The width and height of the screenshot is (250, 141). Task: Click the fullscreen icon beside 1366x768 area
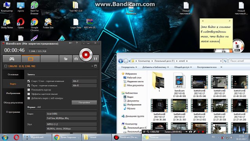(95, 66)
